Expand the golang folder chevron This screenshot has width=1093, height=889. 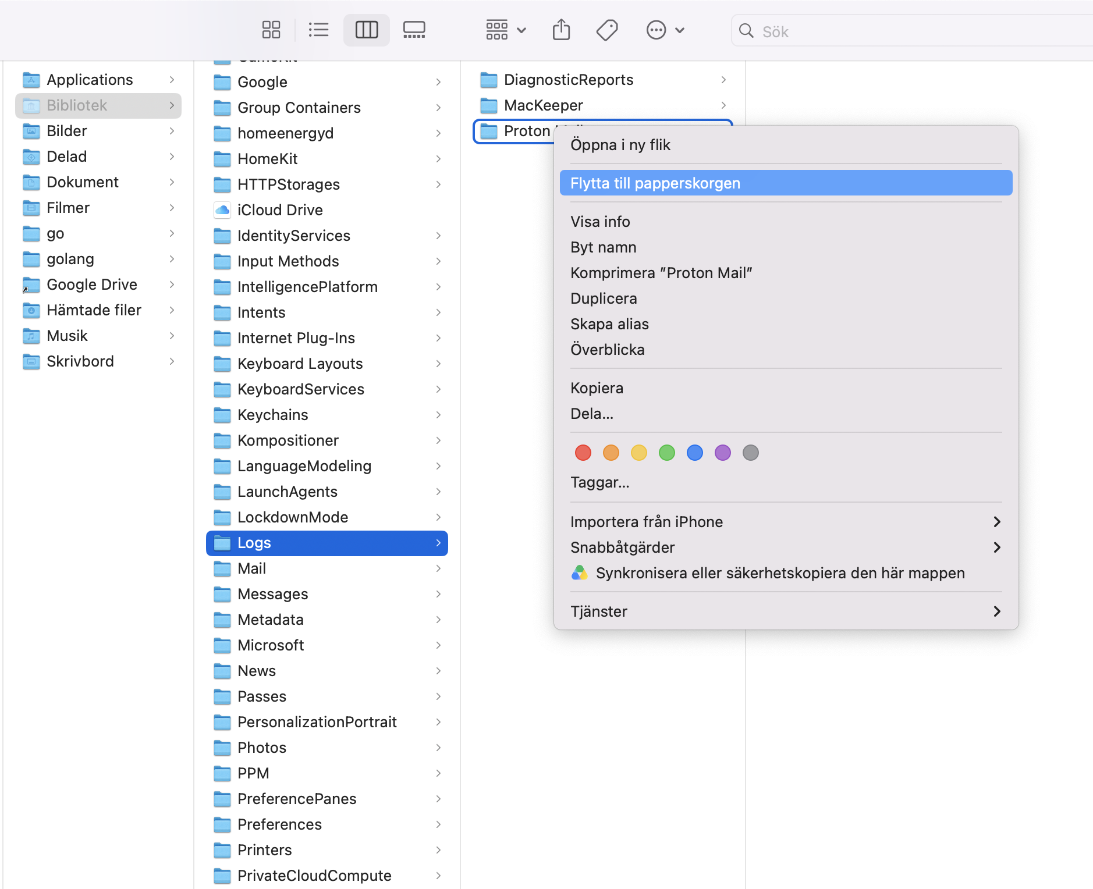[172, 259]
